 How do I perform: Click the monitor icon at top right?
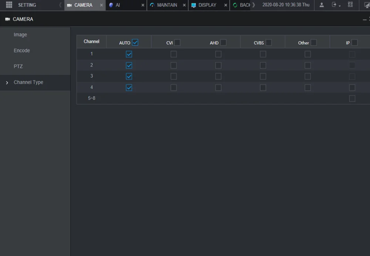pos(367,5)
